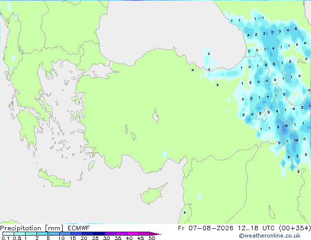The height and width of the screenshot is (240, 311).
Task: Select the 2–5 mm legend color swatch
Action: click(x=42, y=234)
